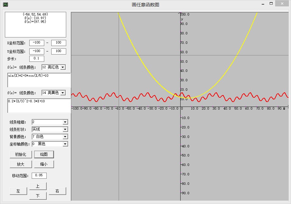Click the 绘图 draw button
291x204 pixels.
tap(44, 154)
